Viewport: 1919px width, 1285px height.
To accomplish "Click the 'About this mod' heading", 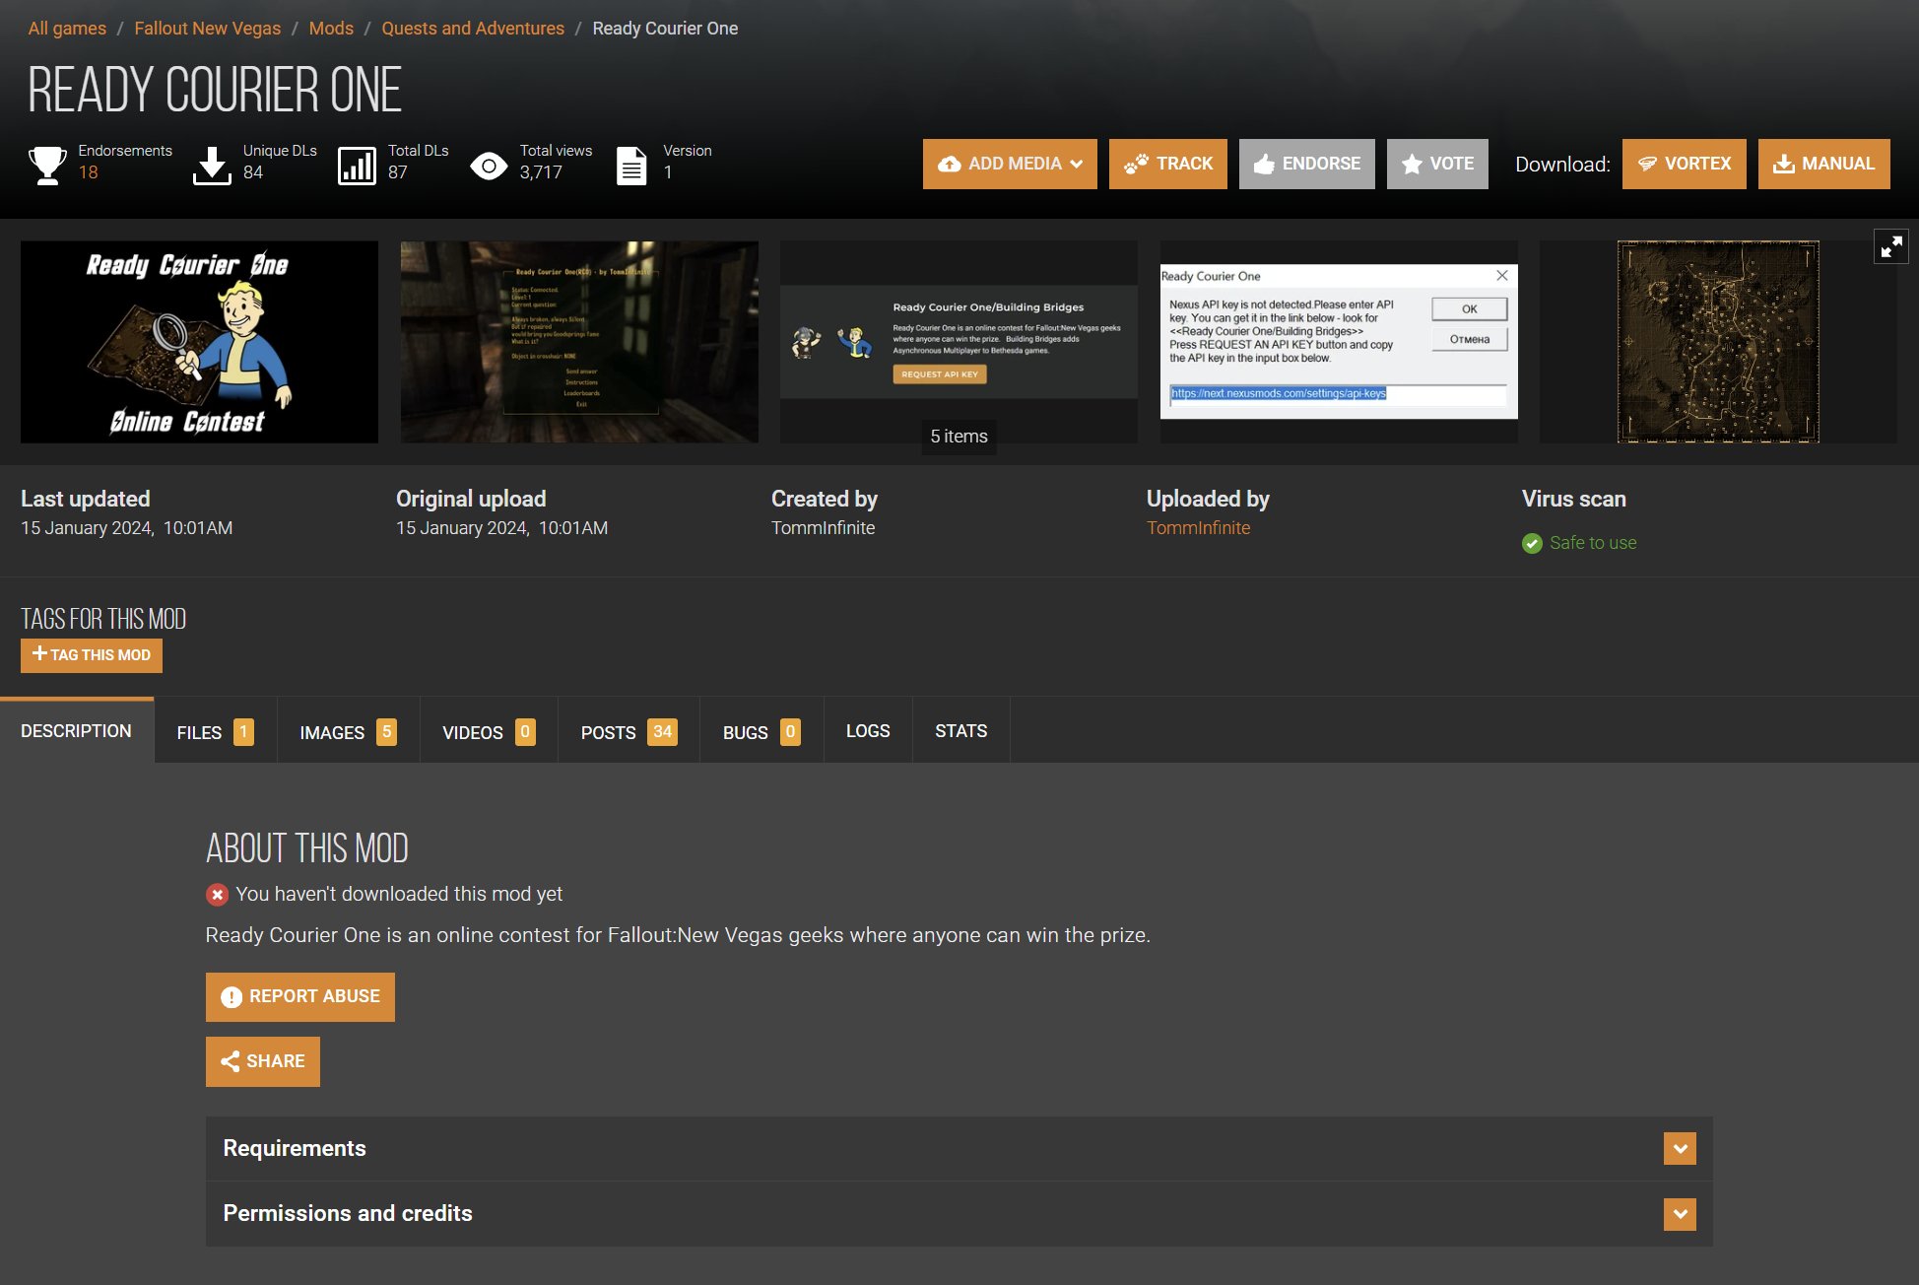I will pos(307,848).
